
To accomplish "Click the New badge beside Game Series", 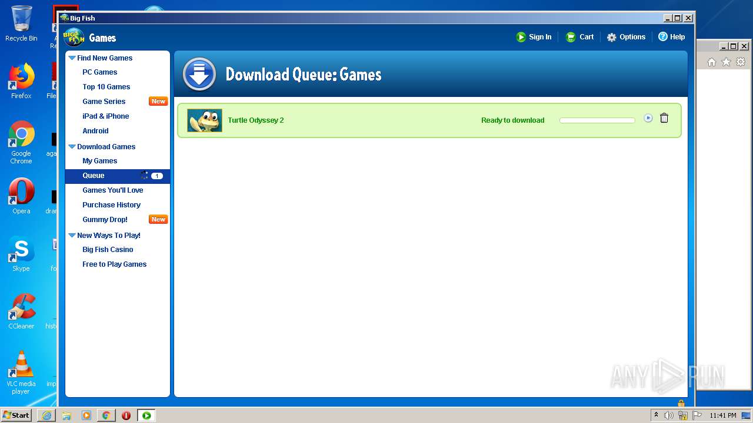I will (158, 102).
